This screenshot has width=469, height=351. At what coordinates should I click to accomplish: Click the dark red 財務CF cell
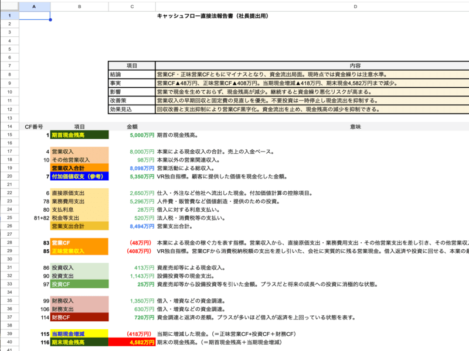pyautogui.click(x=79, y=317)
